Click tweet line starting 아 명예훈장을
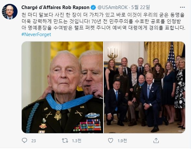Viewport: 191px width, 149px height. point(103,28)
